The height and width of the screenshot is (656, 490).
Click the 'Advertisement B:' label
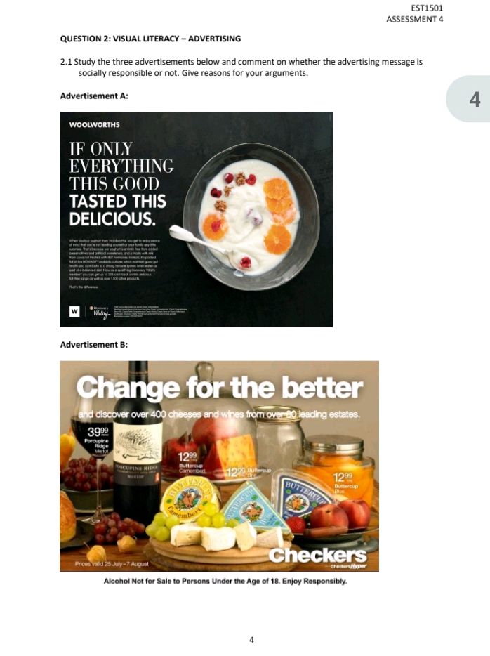tap(94, 345)
